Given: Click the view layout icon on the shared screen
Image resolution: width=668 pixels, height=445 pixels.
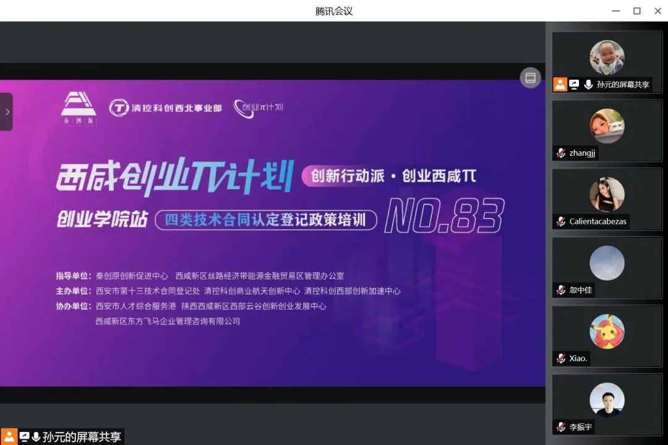Looking at the screenshot, I should click(530, 78).
